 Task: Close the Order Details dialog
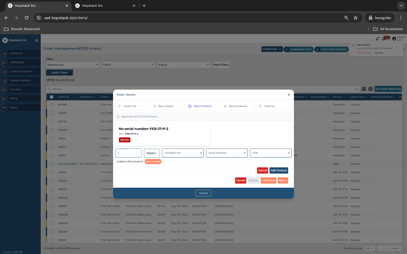coord(289,95)
